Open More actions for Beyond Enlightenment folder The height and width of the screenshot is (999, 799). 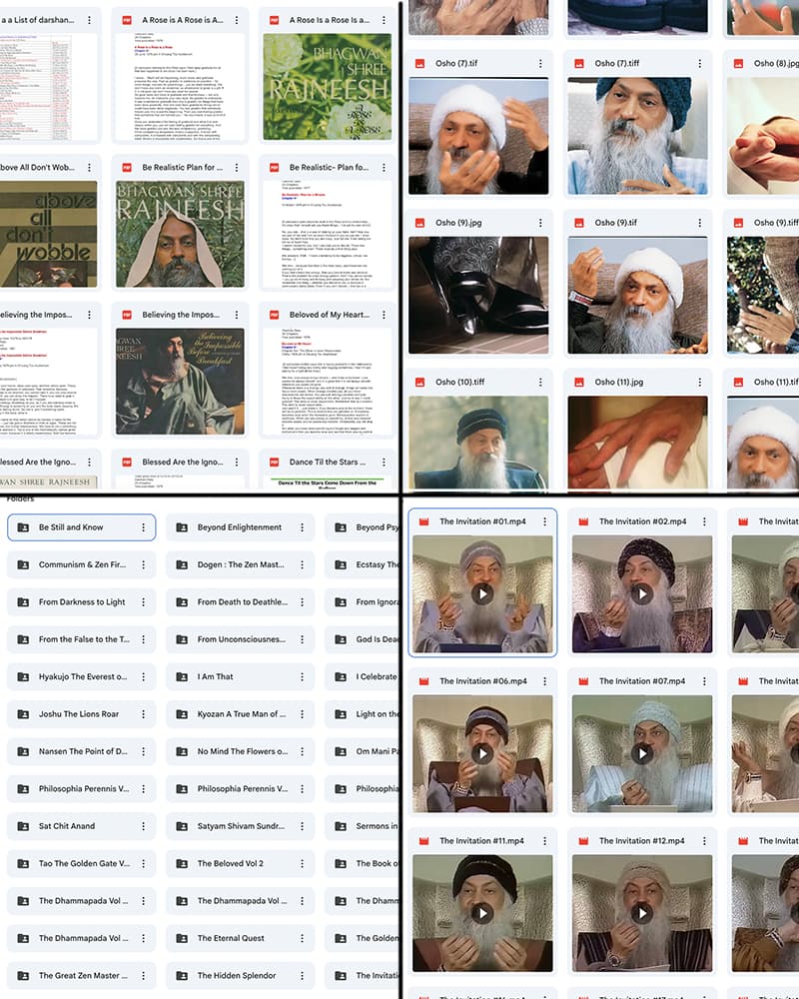click(x=302, y=527)
